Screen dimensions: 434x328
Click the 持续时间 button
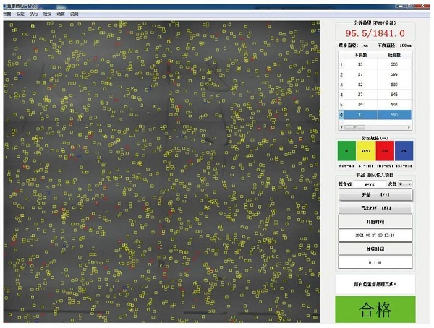[375, 249]
